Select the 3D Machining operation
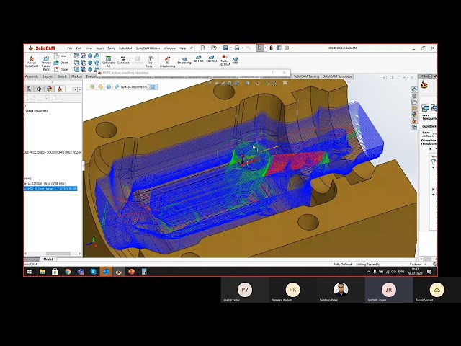The width and height of the screenshot is (461, 346). [167, 61]
